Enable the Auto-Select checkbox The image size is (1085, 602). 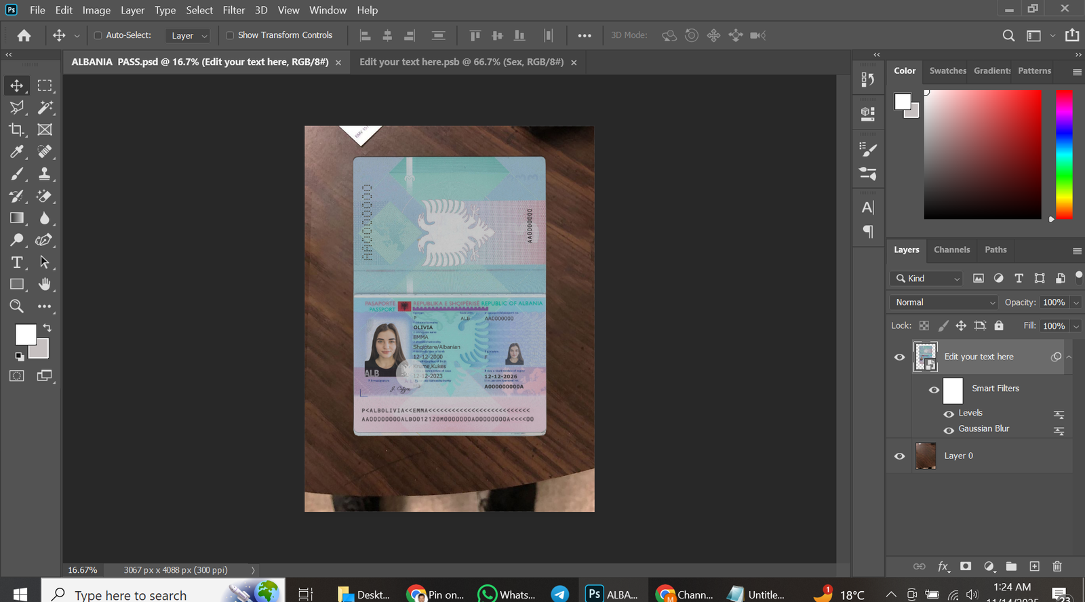[98, 35]
